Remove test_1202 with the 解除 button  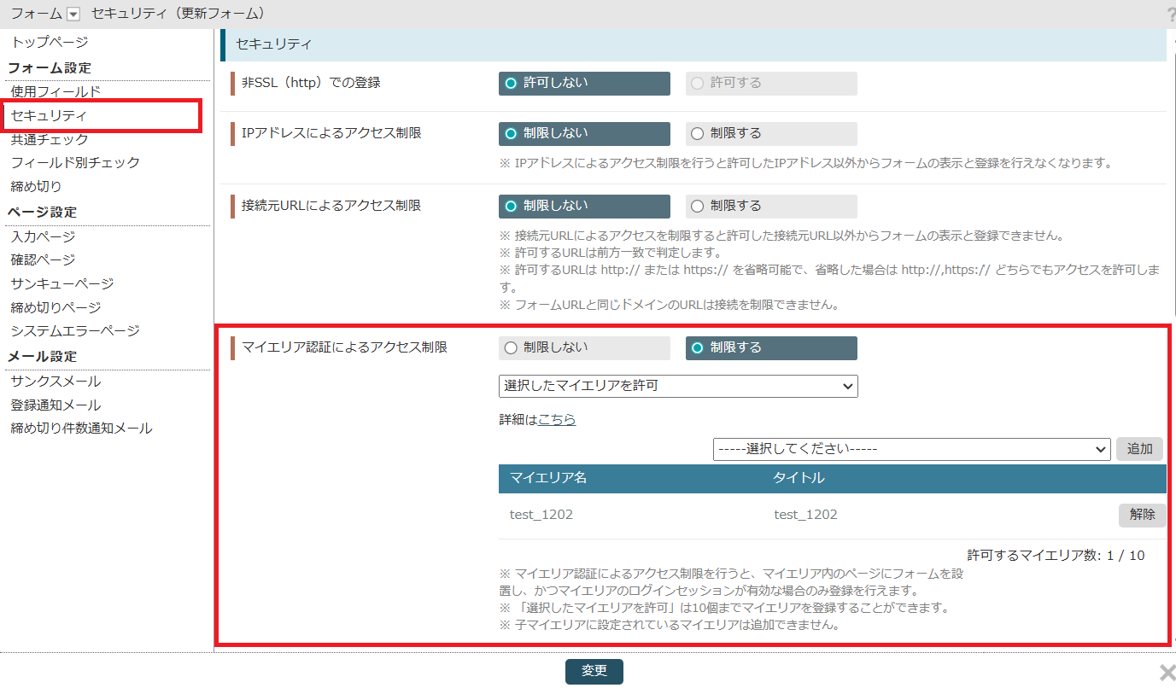tap(1142, 515)
